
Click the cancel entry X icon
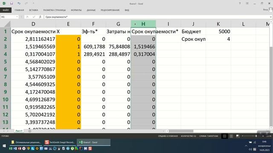tap(27, 17)
